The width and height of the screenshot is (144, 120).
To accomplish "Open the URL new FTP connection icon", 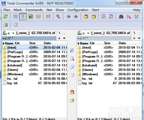I will tap(111, 16).
